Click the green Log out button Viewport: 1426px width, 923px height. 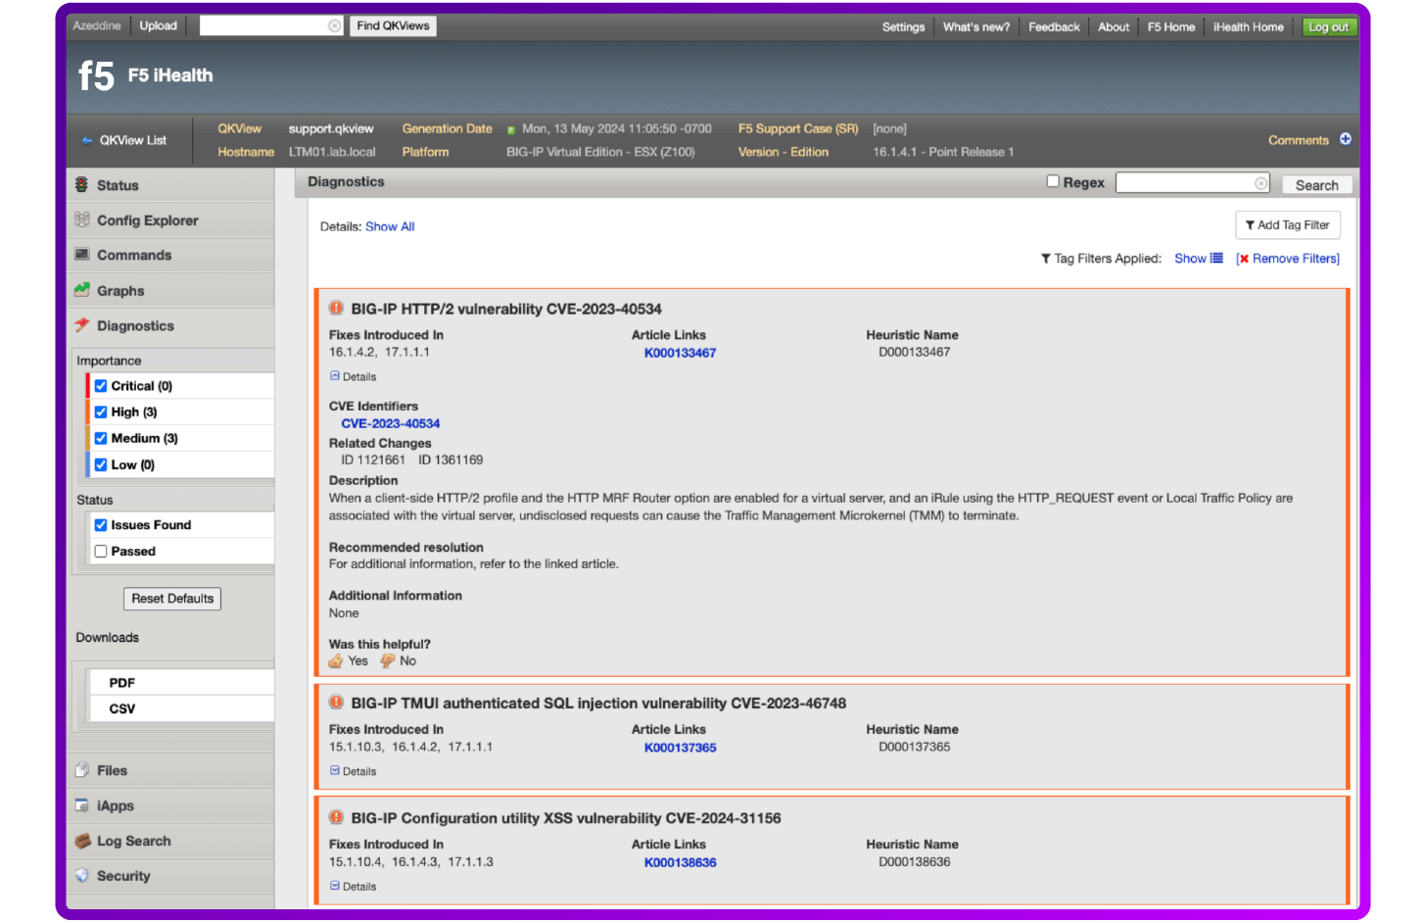pyautogui.click(x=1329, y=26)
